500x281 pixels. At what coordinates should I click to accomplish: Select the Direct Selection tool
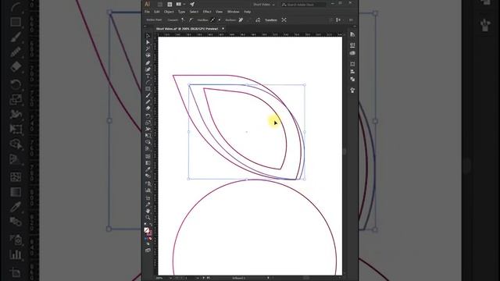148,42
